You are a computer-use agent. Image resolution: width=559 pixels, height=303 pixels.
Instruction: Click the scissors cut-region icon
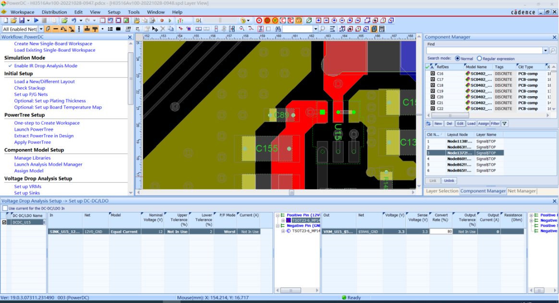260,29
